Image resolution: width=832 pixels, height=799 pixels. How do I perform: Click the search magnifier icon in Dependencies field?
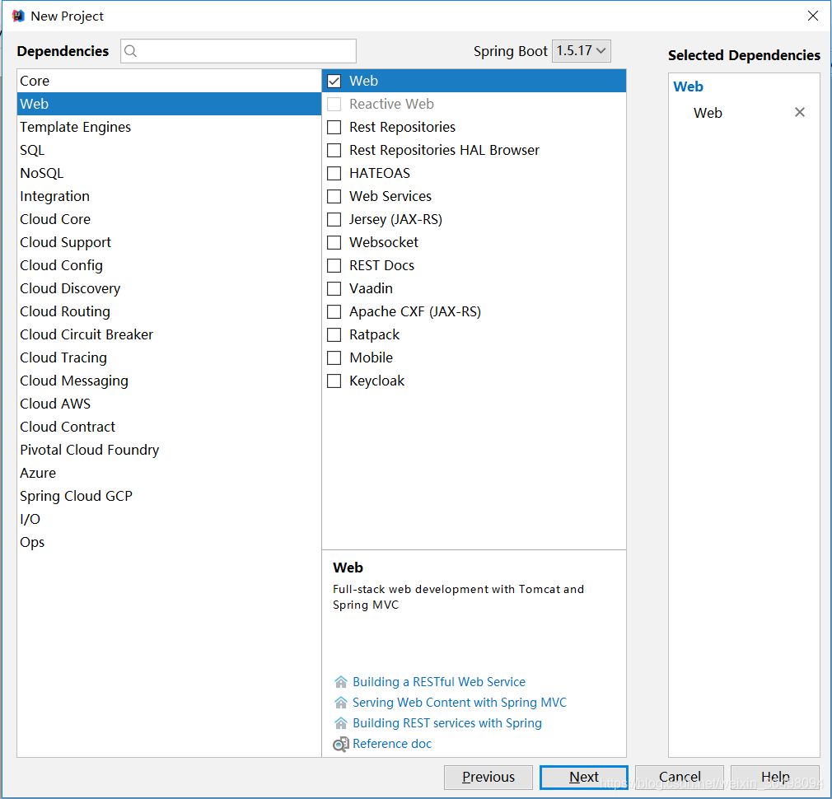tap(130, 51)
